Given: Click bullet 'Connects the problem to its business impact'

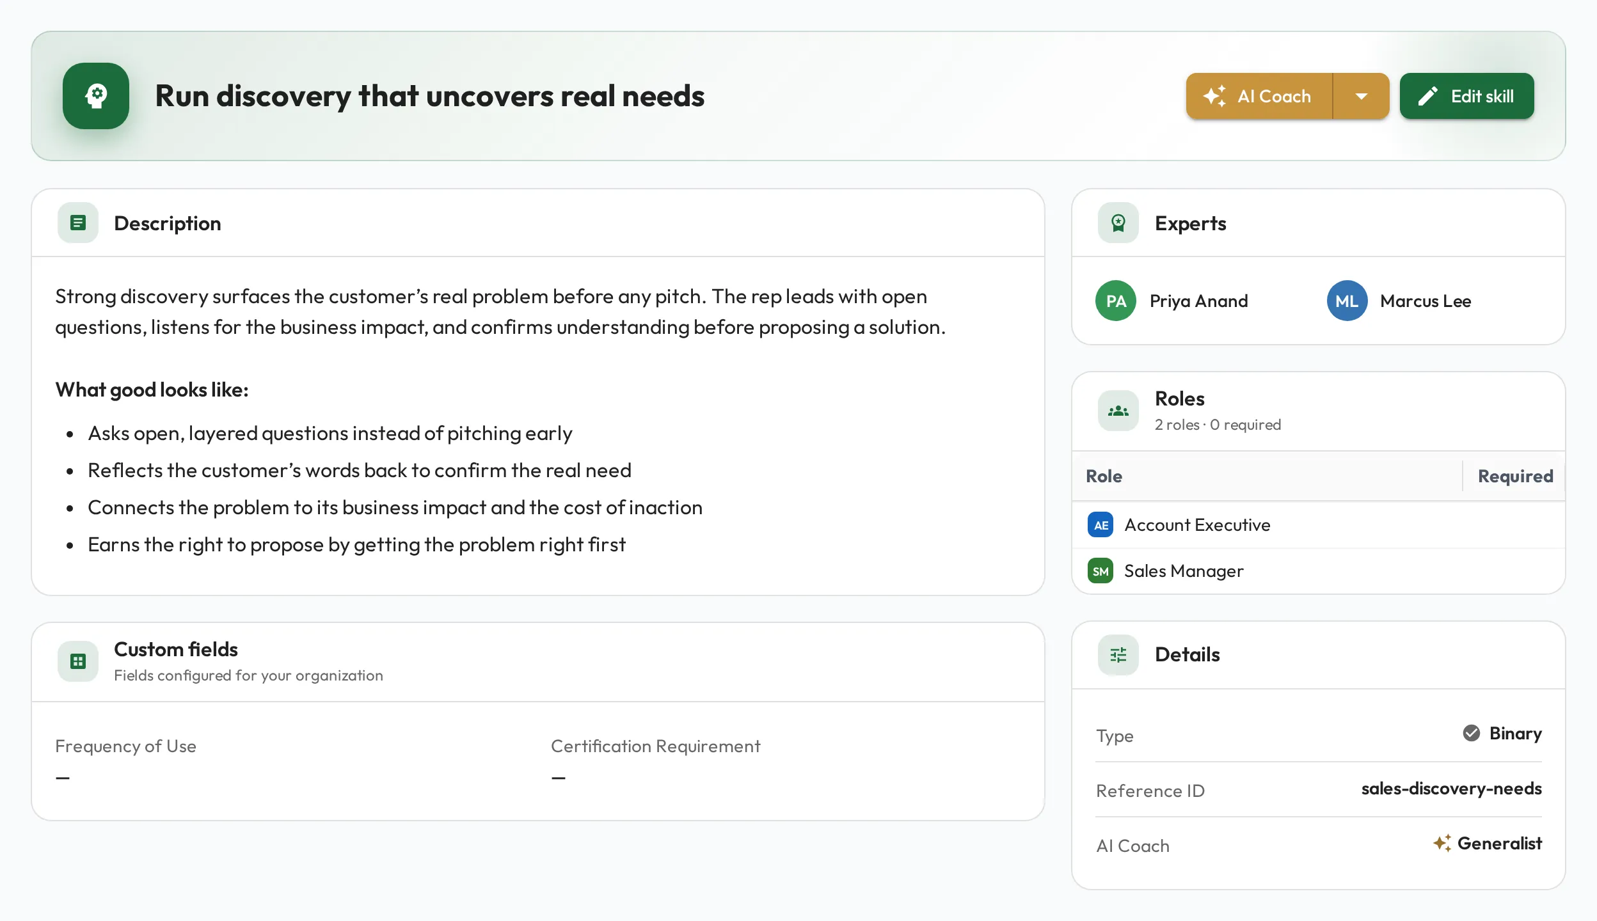Looking at the screenshot, I should point(395,508).
